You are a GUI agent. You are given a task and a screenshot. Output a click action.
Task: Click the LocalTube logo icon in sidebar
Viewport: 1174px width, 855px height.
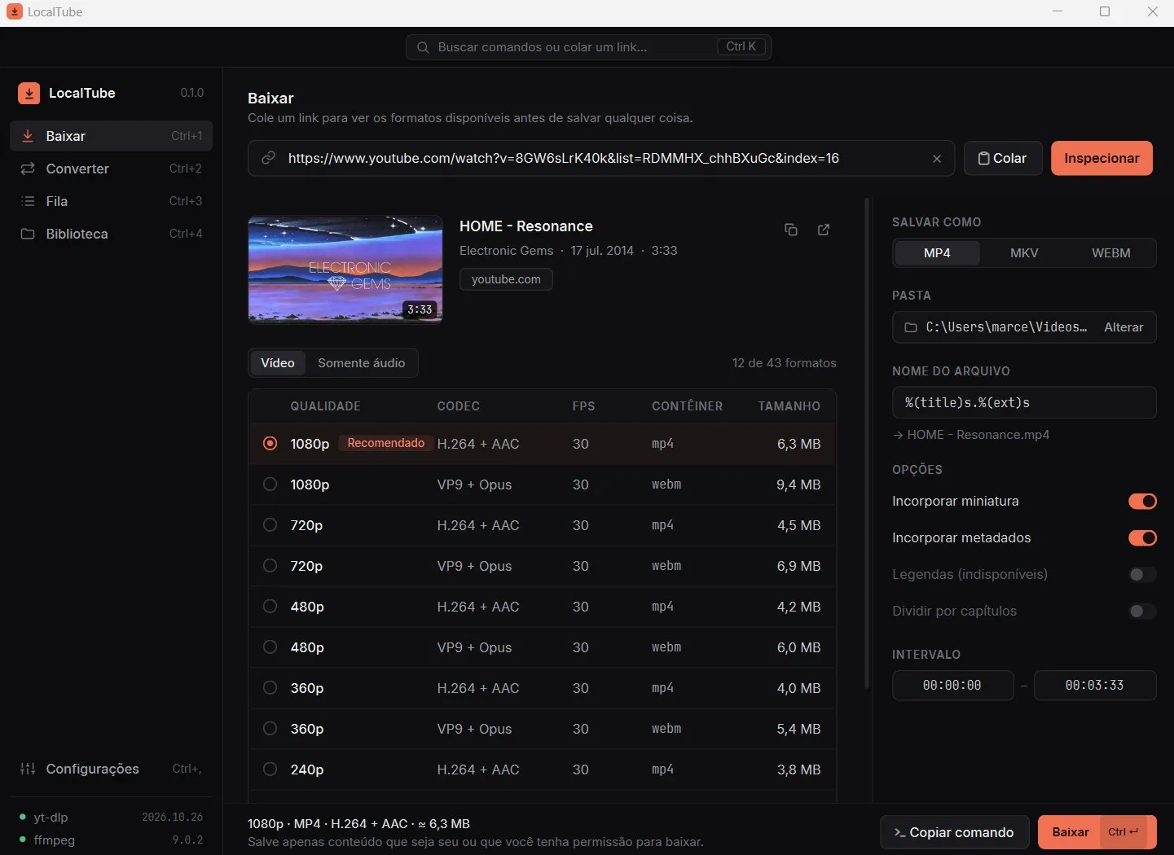[29, 93]
